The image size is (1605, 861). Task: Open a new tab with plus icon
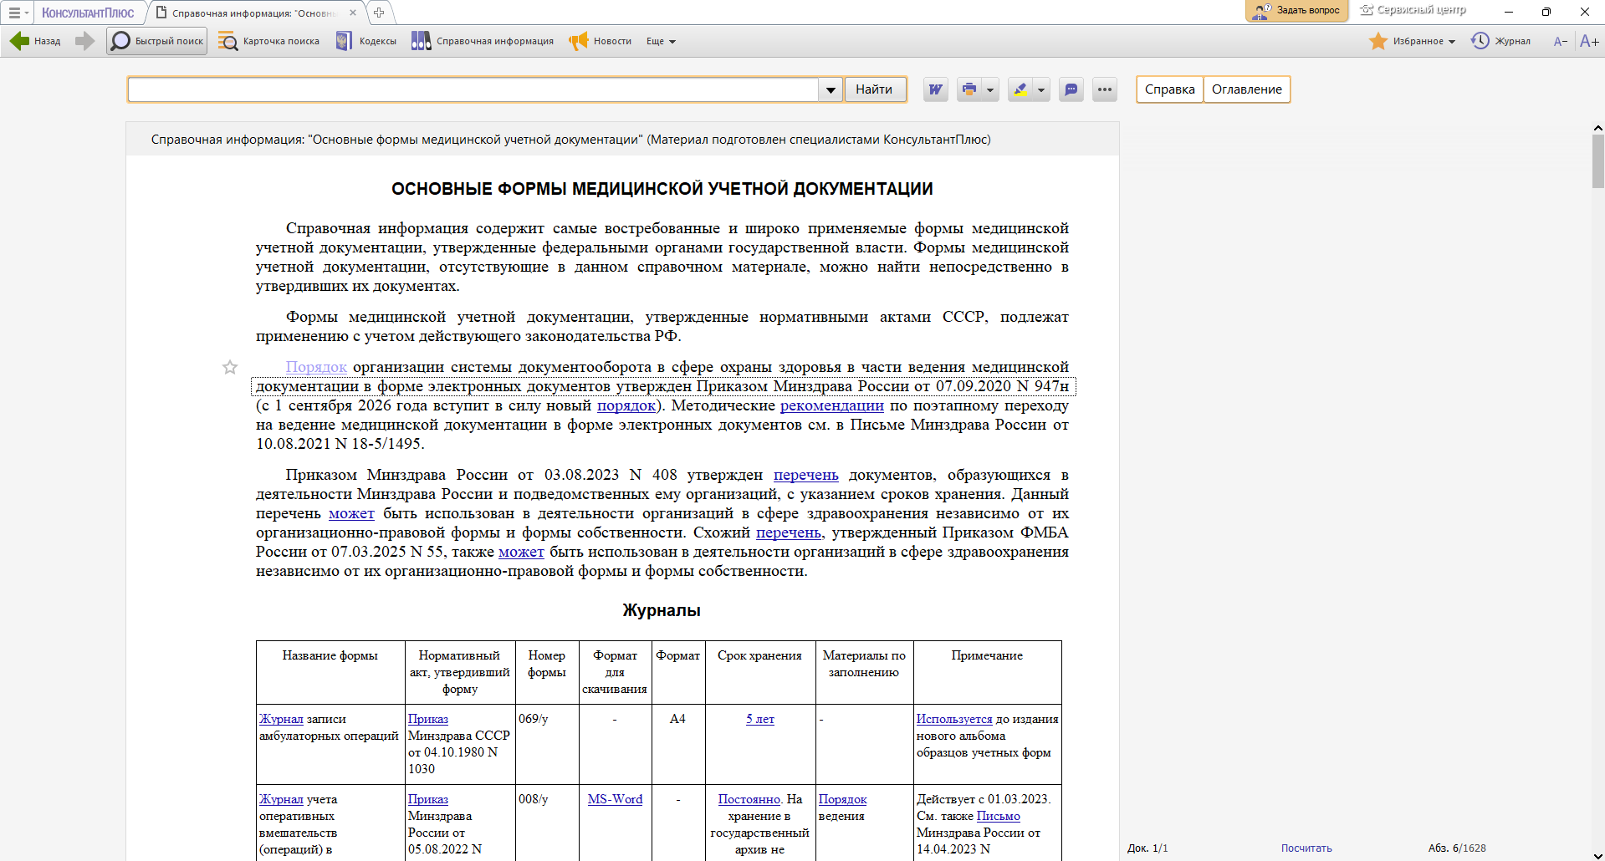379,13
